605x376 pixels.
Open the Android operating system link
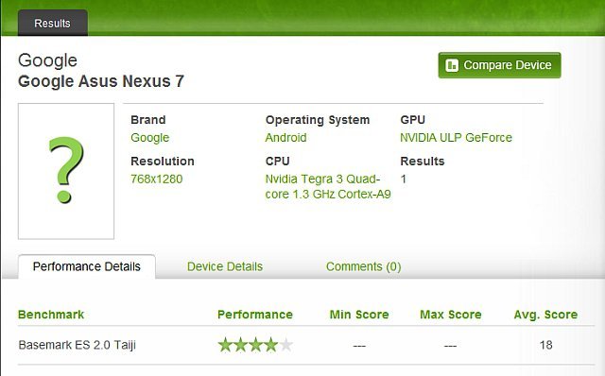click(x=285, y=138)
